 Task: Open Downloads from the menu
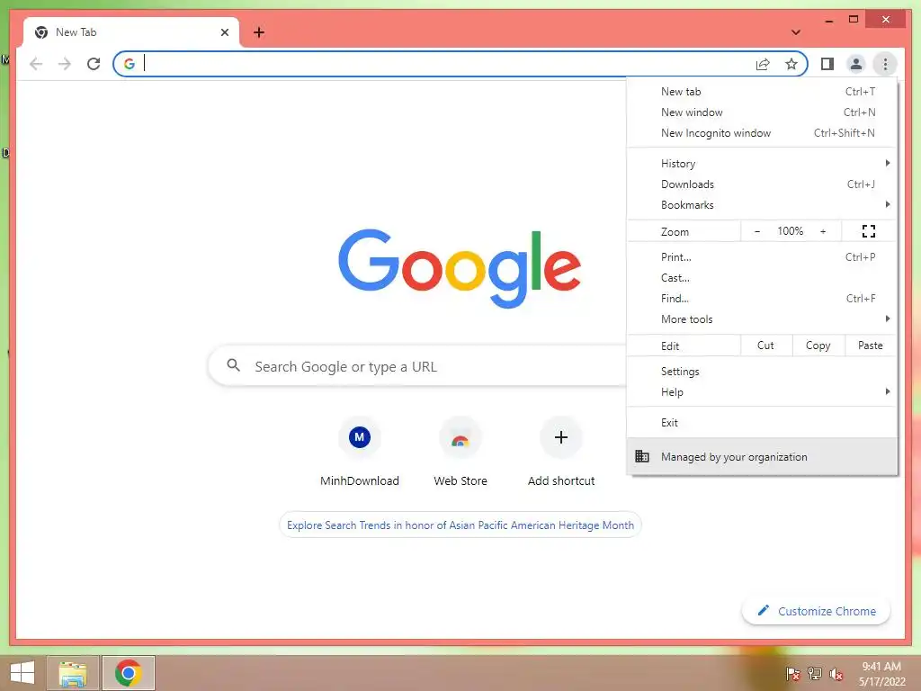[x=762, y=184]
